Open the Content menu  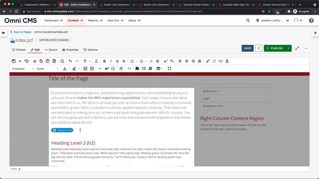75,20
